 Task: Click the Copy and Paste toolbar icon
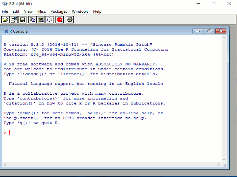[x=50, y=20]
